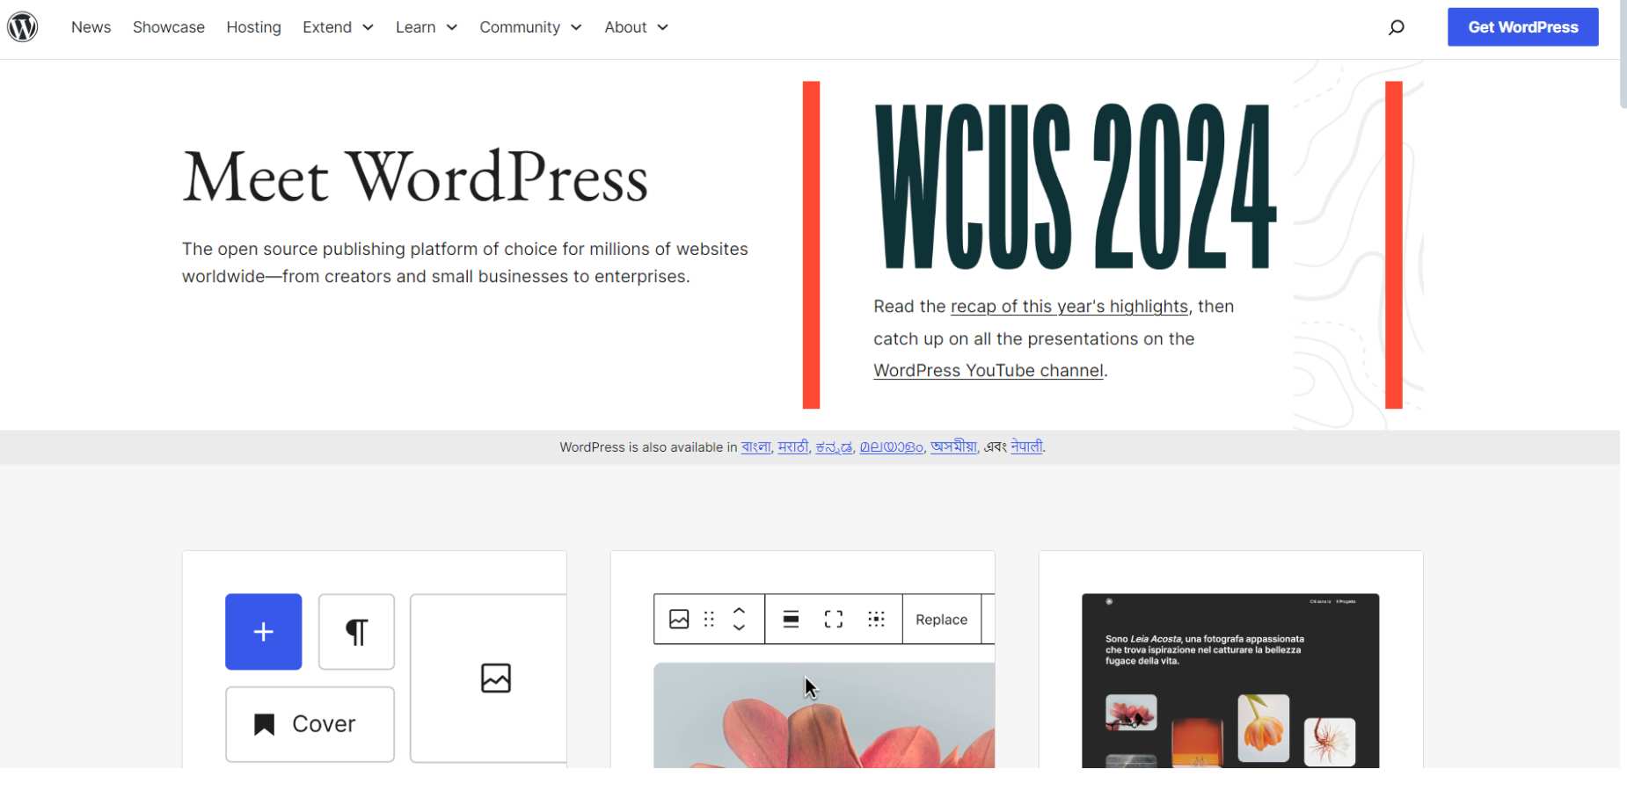Click the WordPress logo icon
The width and height of the screenshot is (1627, 791).
tap(23, 27)
